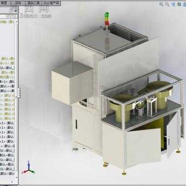Select the open cabinet door of the model
Image resolution: width=186 pixels, height=186 pixels.
143,147
